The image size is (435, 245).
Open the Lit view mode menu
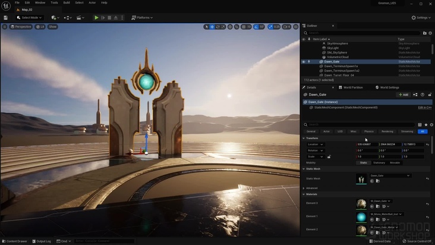click(x=40, y=27)
